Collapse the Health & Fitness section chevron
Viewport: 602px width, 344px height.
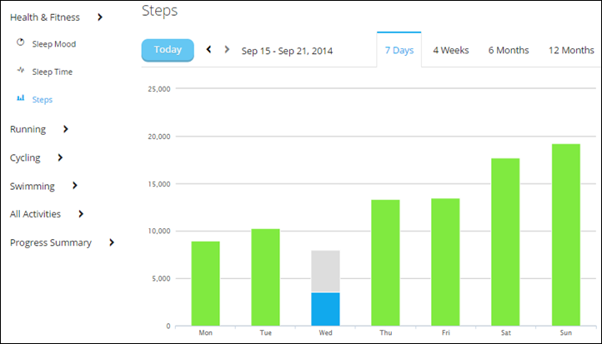click(x=100, y=17)
